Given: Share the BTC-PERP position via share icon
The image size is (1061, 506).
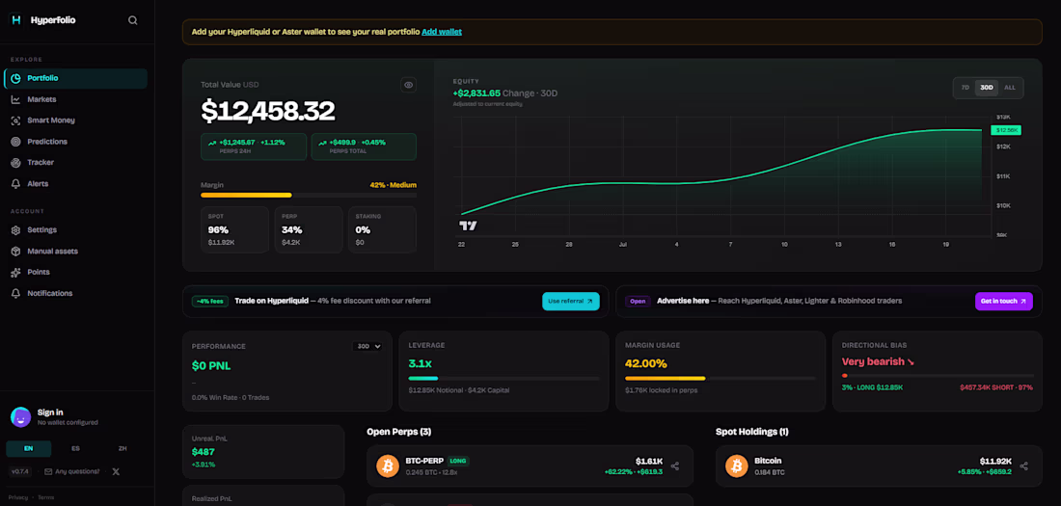Looking at the screenshot, I should click(674, 466).
